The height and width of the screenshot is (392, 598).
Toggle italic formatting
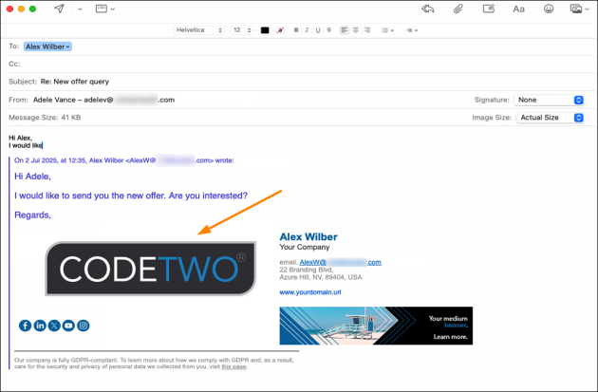tap(307, 30)
